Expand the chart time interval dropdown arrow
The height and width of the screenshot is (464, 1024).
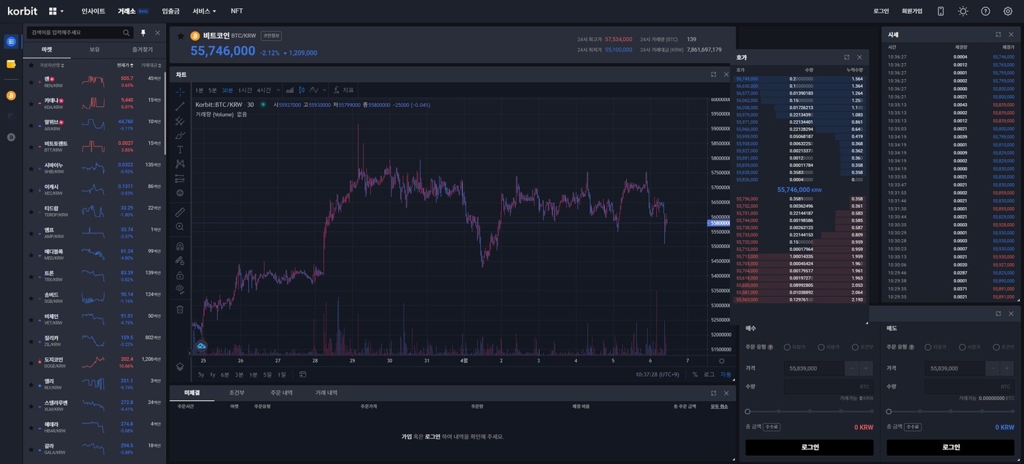[278, 90]
